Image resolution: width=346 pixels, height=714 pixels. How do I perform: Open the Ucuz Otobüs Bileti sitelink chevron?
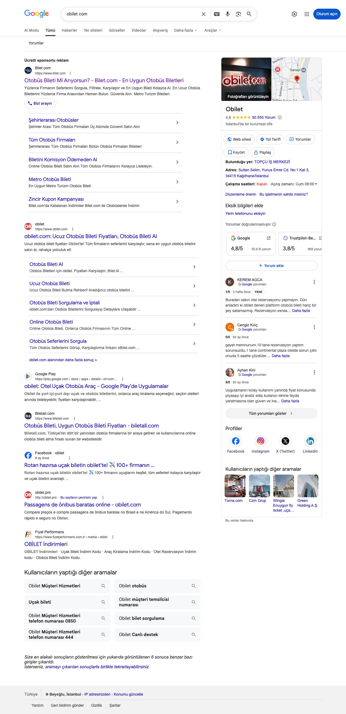coord(194,286)
